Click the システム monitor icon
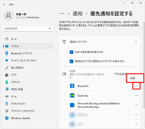The image size is (145, 129). tap(7, 46)
